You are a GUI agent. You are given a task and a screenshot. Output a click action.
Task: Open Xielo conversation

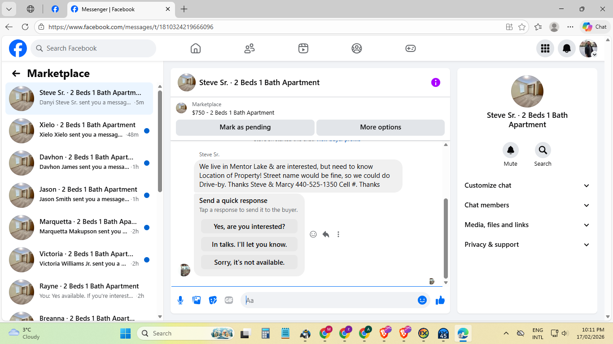[79, 131]
